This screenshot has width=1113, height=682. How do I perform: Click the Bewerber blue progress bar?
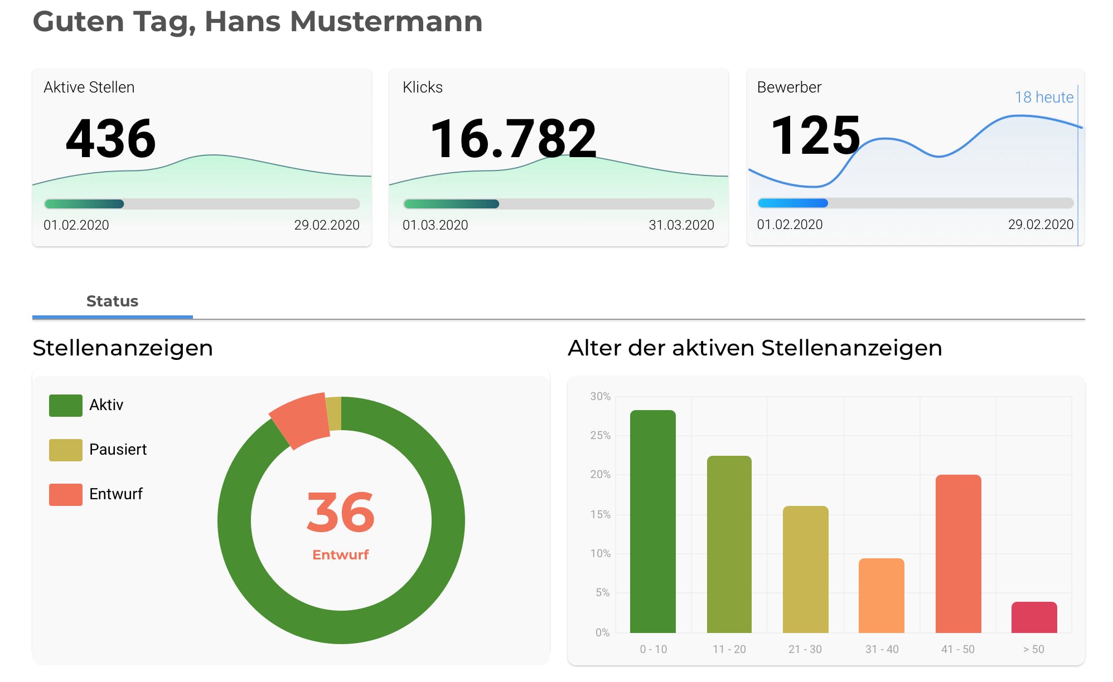coord(792,203)
